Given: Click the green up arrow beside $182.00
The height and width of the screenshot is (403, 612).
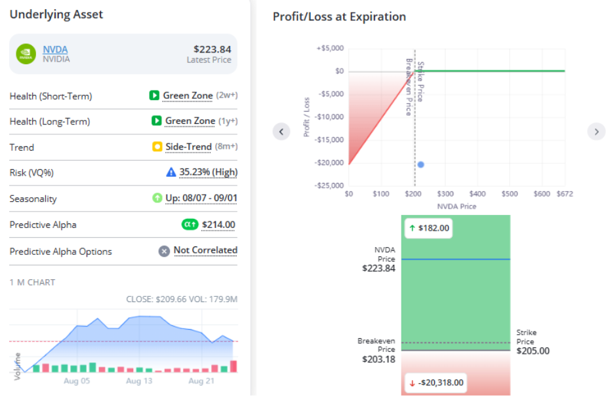Looking at the screenshot, I should 412,228.
